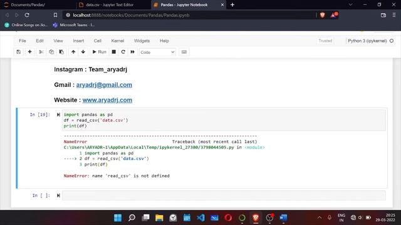Viewport: 401px width, 225px height.
Task: Open the File menu
Action: click(x=23, y=41)
